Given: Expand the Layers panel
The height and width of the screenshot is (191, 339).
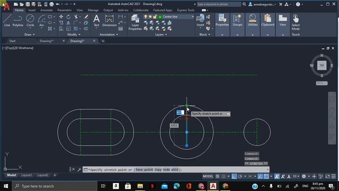Looking at the screenshot, I should pyautogui.click(x=161, y=34).
